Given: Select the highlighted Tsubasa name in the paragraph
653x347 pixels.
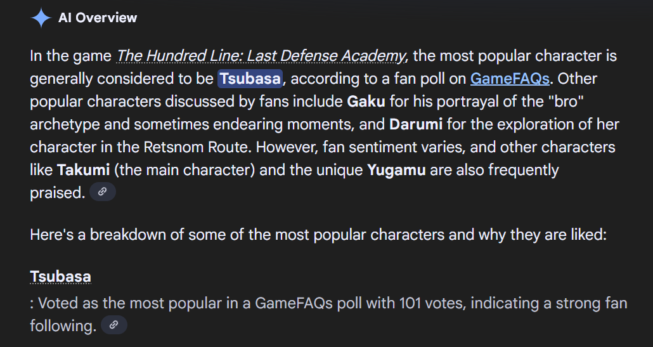Looking at the screenshot, I should (250, 79).
